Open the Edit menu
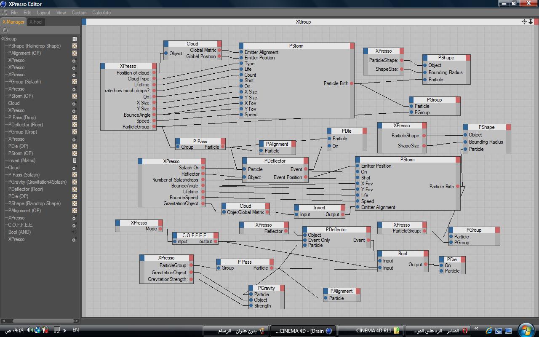The height and width of the screenshot is (337, 539). click(27, 13)
